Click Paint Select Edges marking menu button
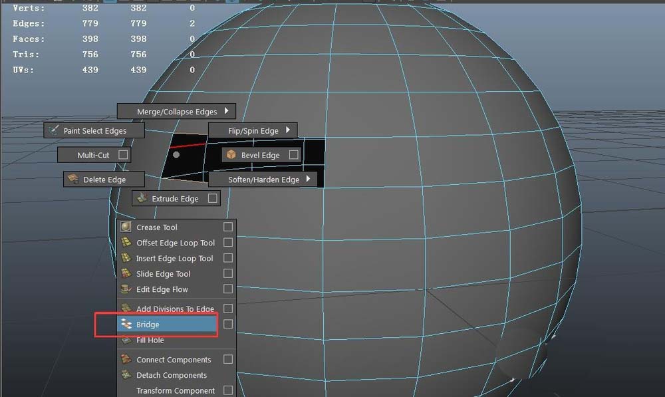Screen dimensions: 665x397 (94, 130)
